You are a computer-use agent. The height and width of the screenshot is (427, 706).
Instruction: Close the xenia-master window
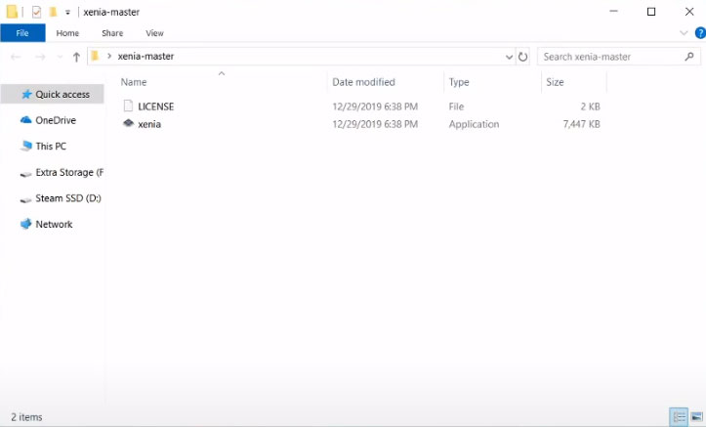click(x=689, y=12)
